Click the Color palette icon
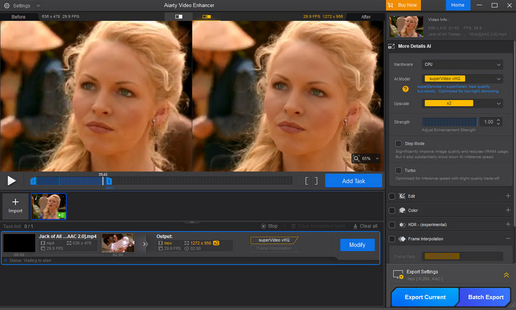This screenshot has height=310, width=516. (x=402, y=211)
